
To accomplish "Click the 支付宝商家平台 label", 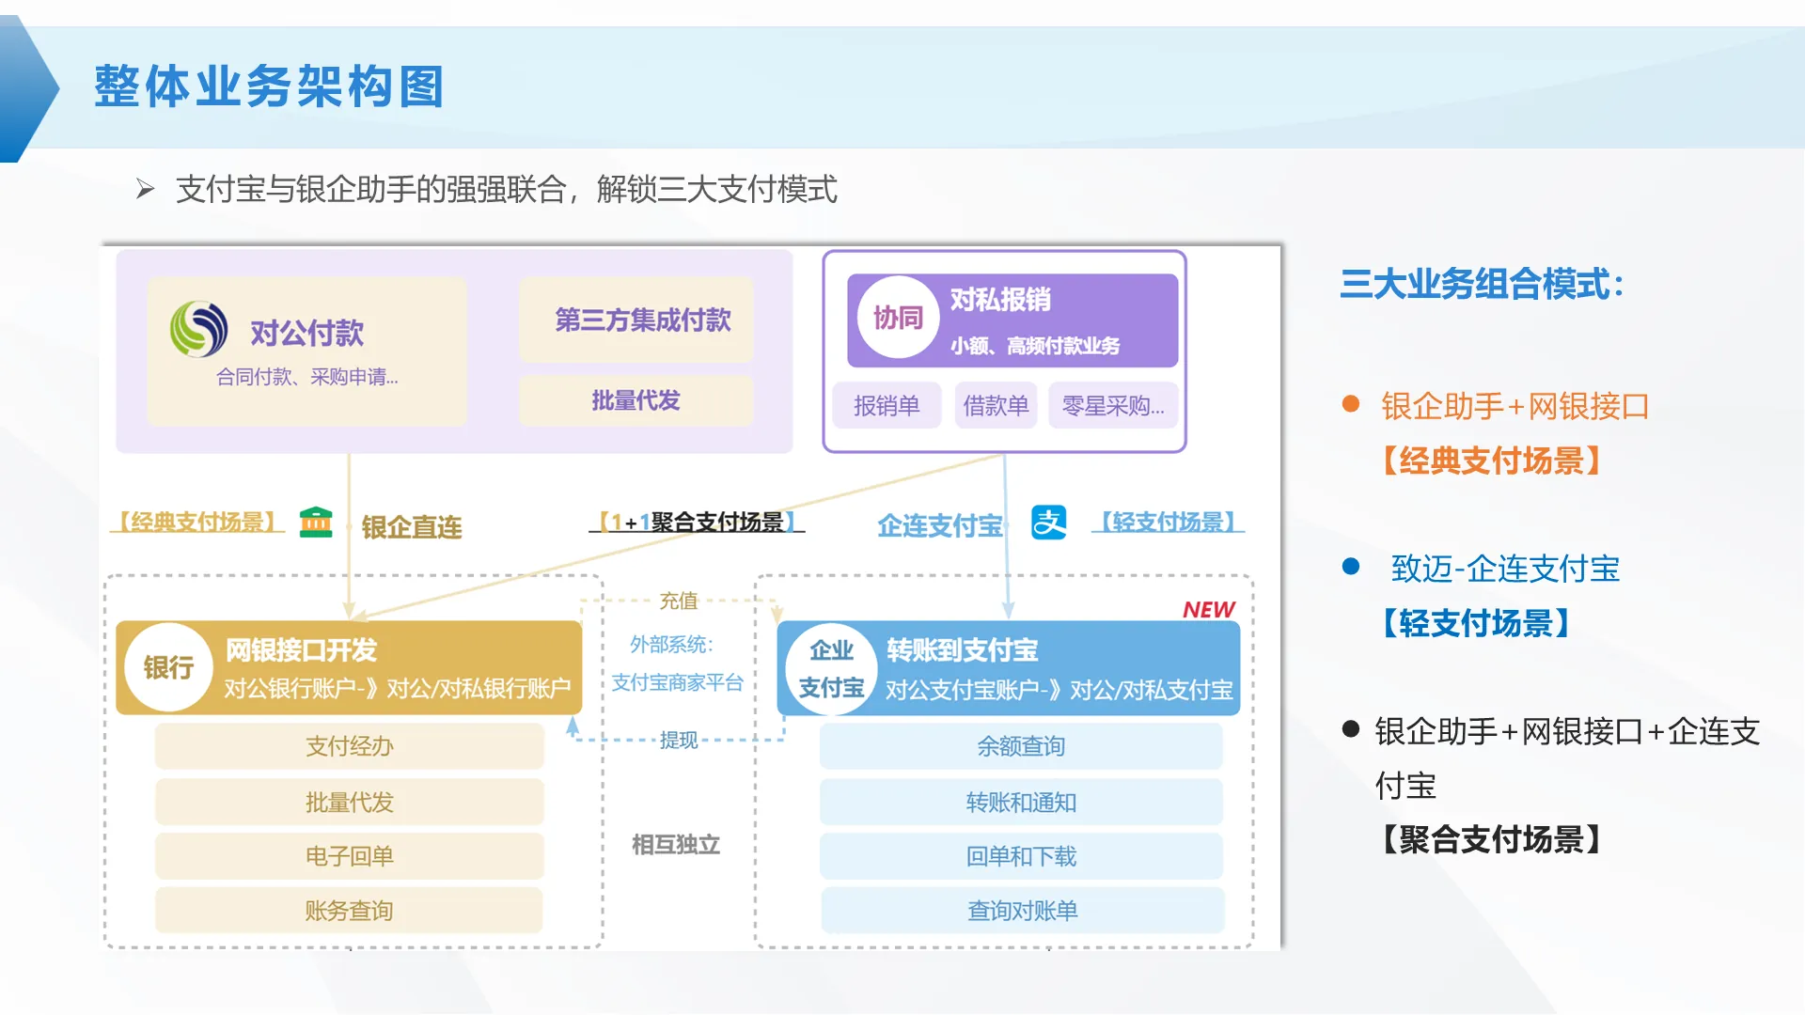I will 678,682.
